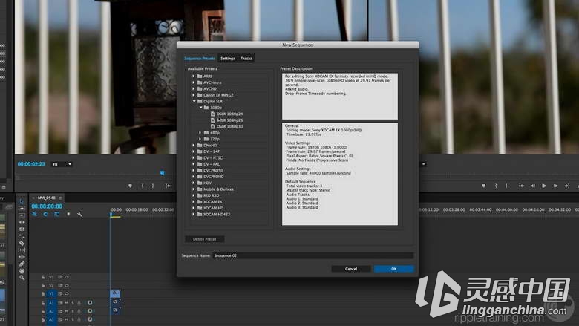The image size is (579, 326).
Task: Toggle nest-as-sequence insert mode button
Action: pyautogui.click(x=34, y=214)
